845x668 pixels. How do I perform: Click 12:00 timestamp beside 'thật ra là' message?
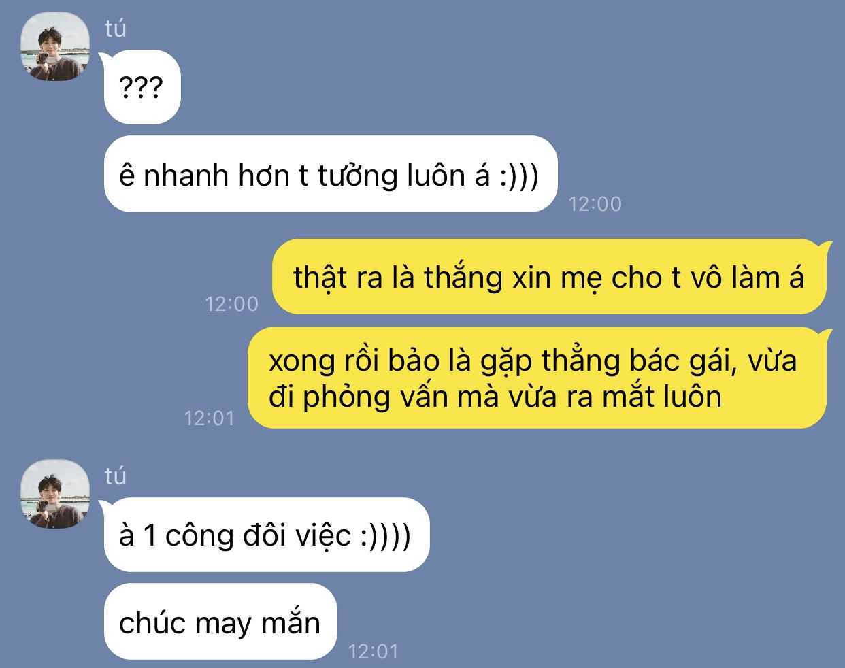232,303
